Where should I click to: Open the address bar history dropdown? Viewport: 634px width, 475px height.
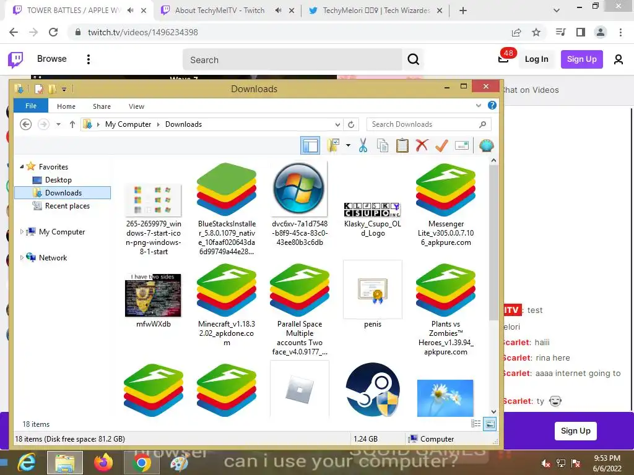click(x=337, y=124)
